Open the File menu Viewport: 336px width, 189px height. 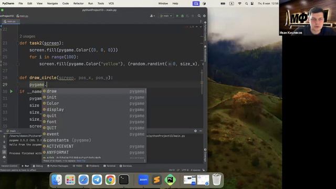click(20, 4)
